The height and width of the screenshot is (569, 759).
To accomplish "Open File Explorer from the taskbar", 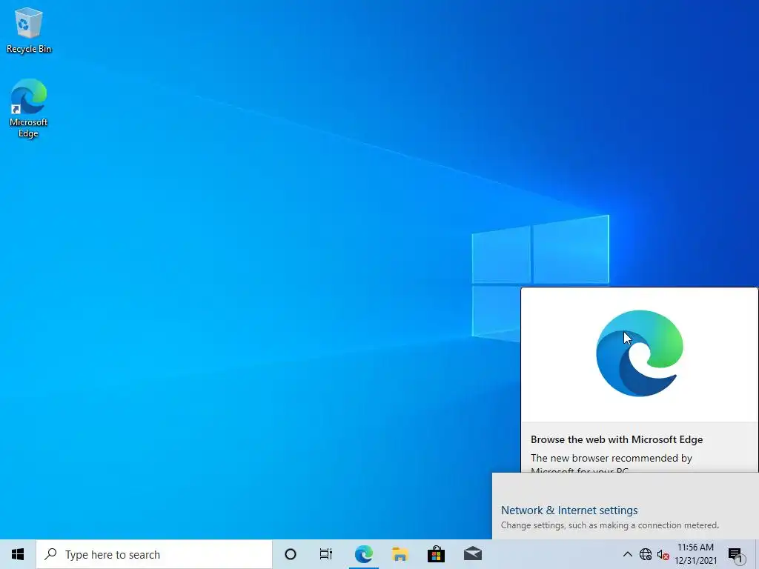I will pos(400,554).
